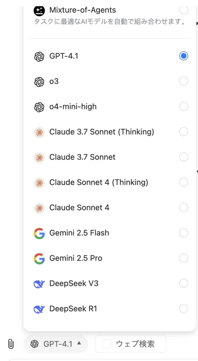Choose Gemini 2.5 Pro from the list
This screenshot has width=198, height=361.
pos(110,258)
